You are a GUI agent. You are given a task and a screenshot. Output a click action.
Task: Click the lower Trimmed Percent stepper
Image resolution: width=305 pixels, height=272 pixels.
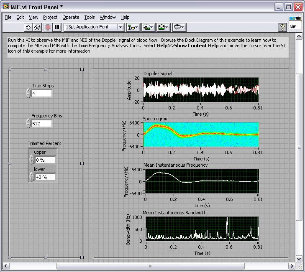(x=32, y=177)
